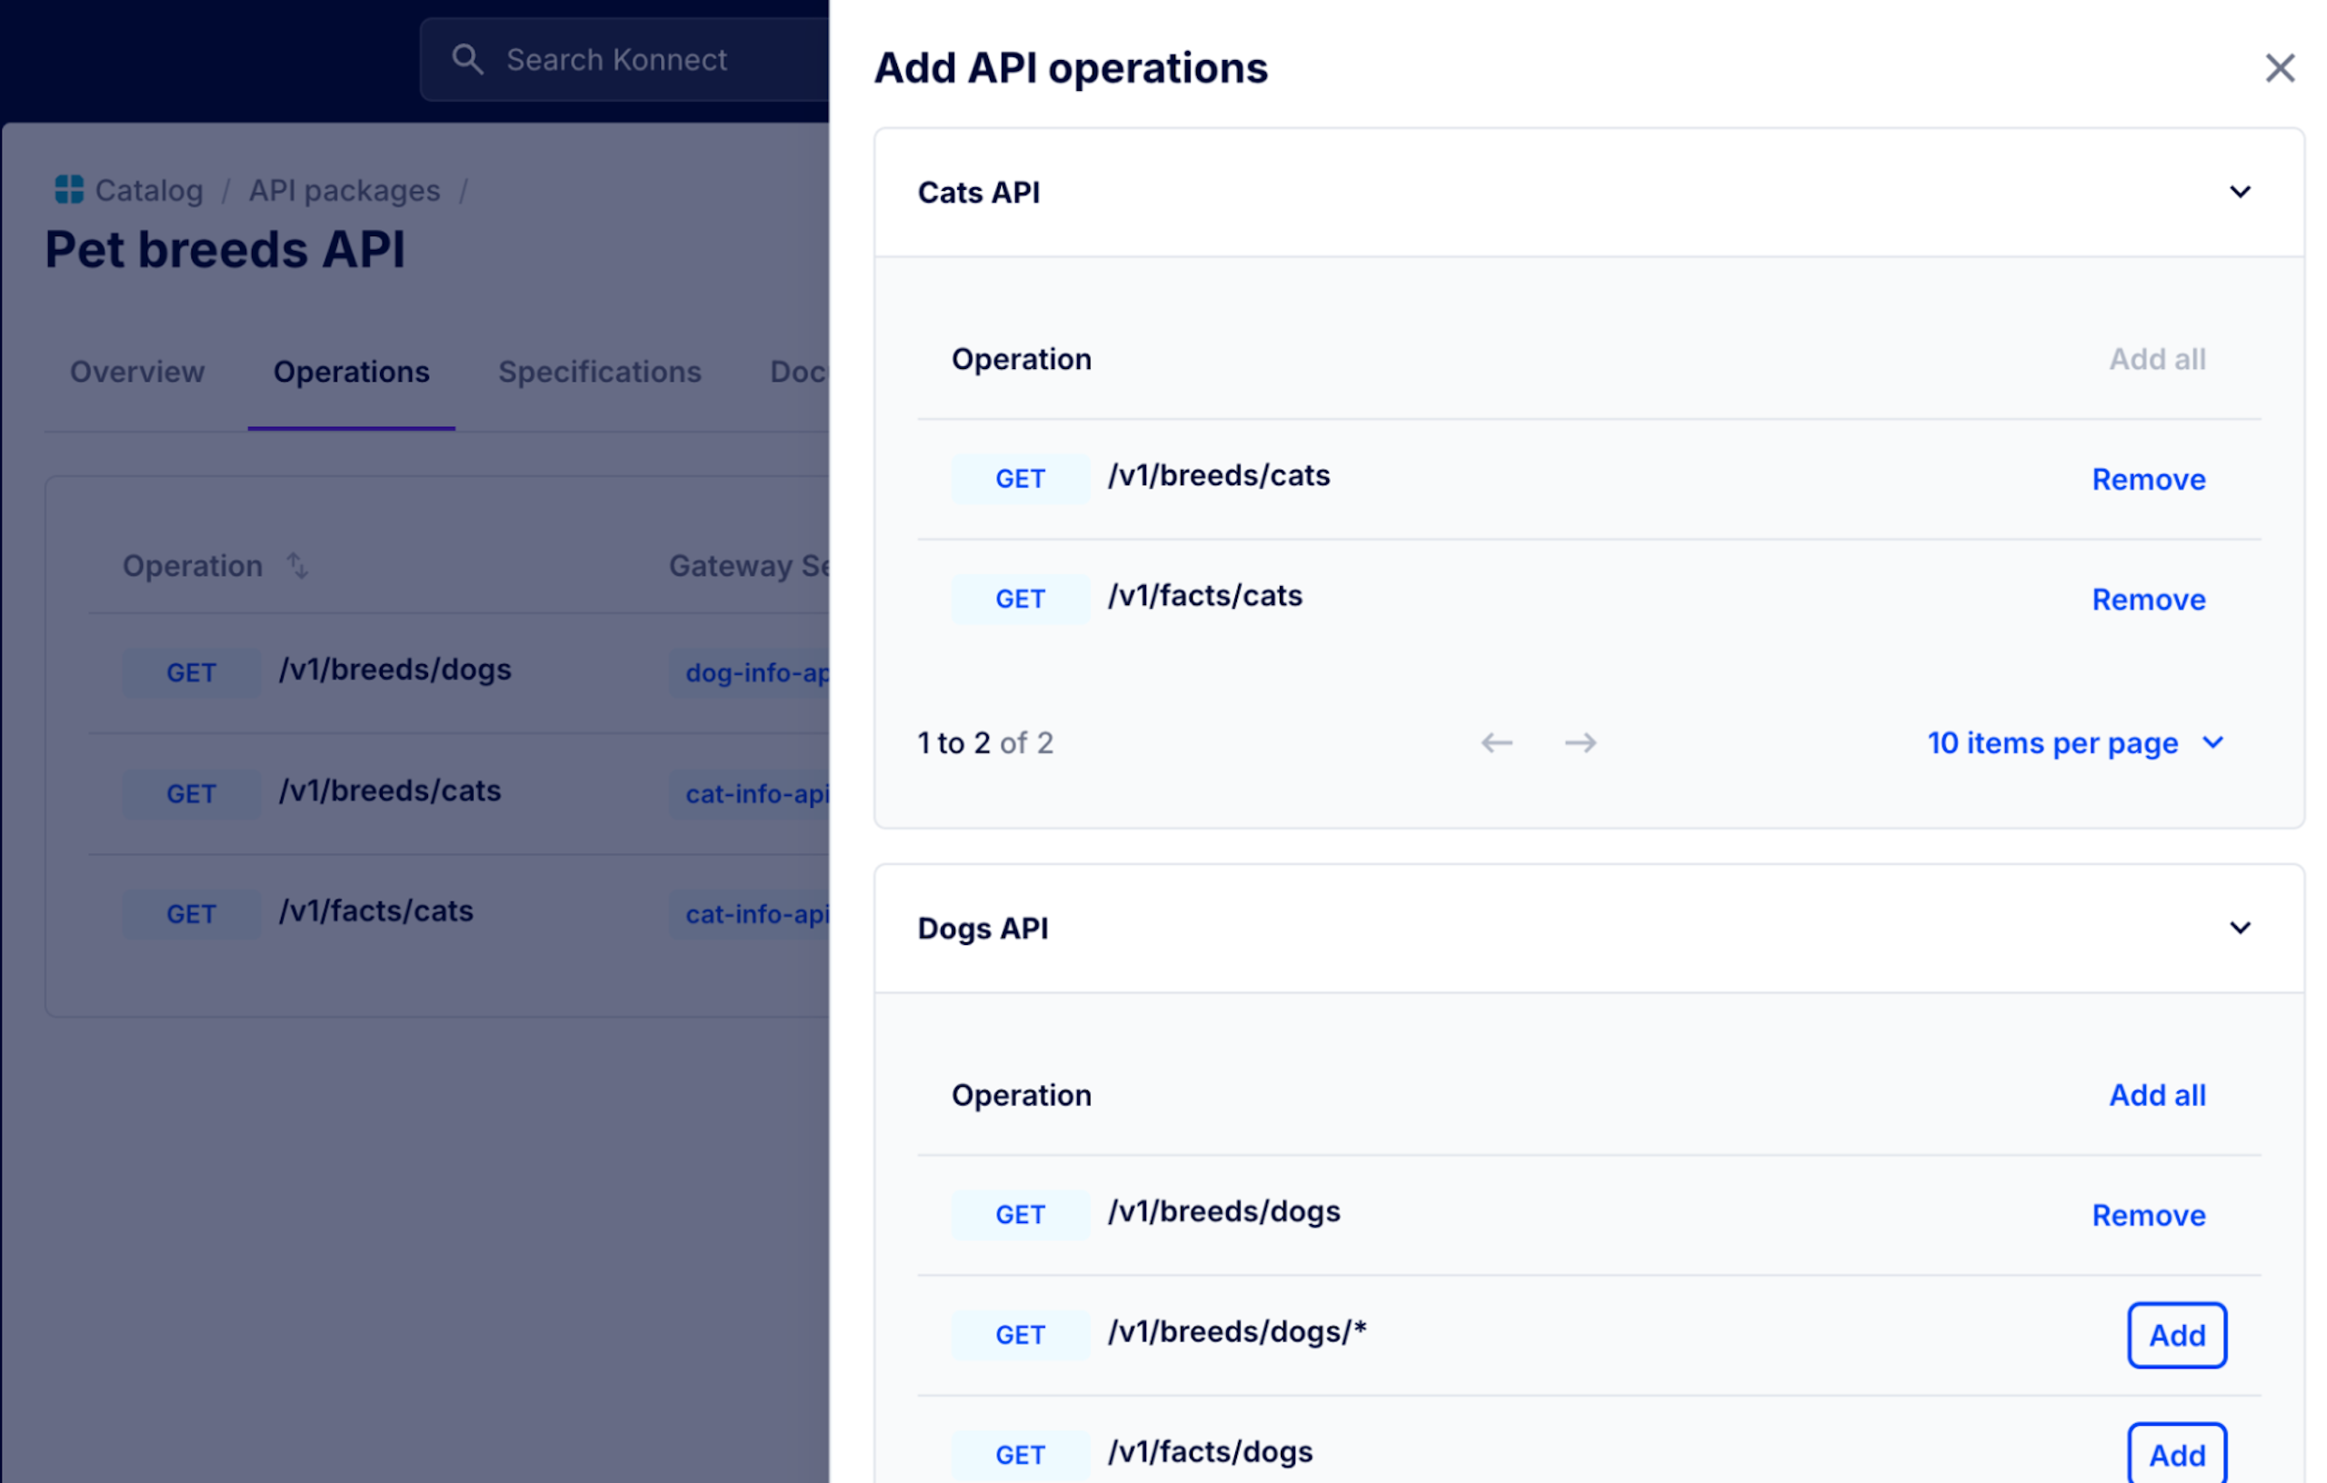Remove the /v1/breeds/cats operation

coord(2147,479)
